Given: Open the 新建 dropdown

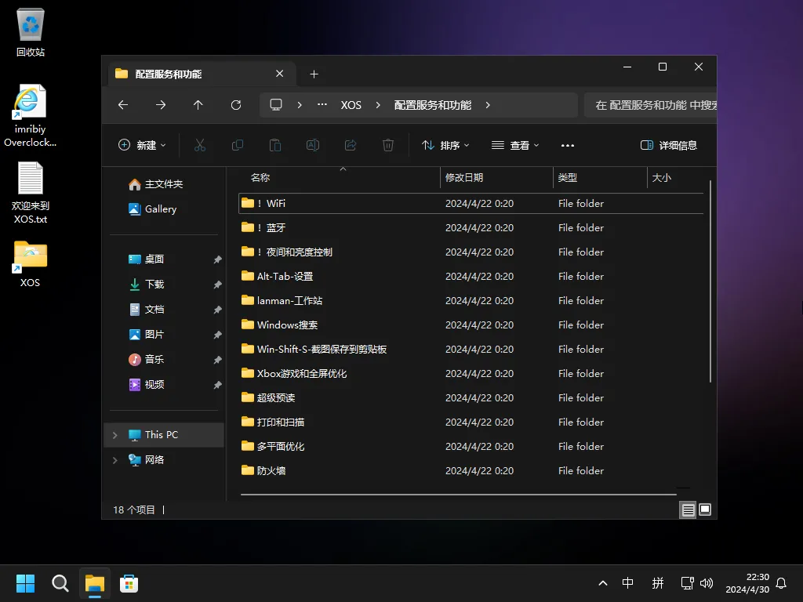Looking at the screenshot, I should (141, 145).
